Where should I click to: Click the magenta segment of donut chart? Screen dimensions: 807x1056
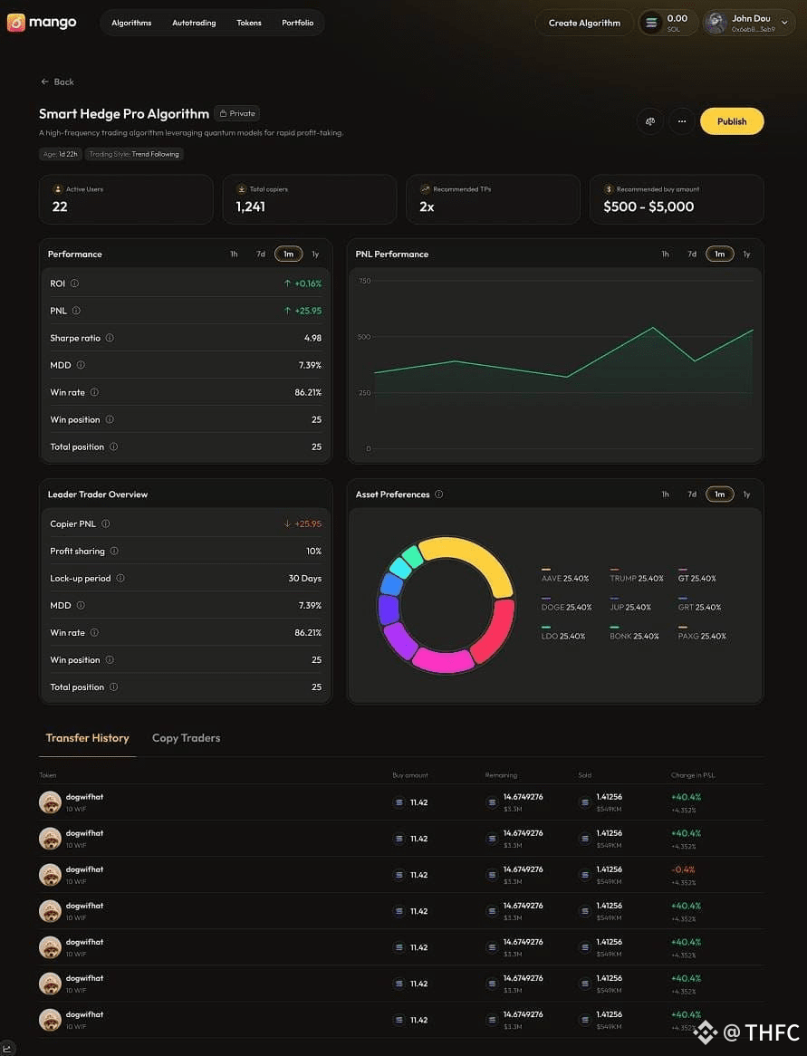click(x=441, y=661)
